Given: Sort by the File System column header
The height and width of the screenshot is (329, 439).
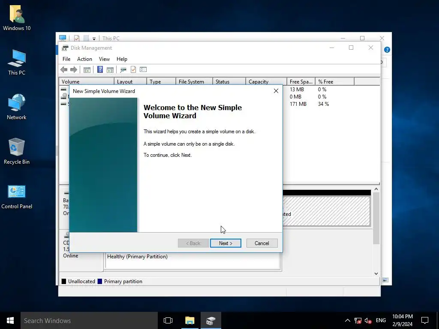Looking at the screenshot, I should pos(194,82).
